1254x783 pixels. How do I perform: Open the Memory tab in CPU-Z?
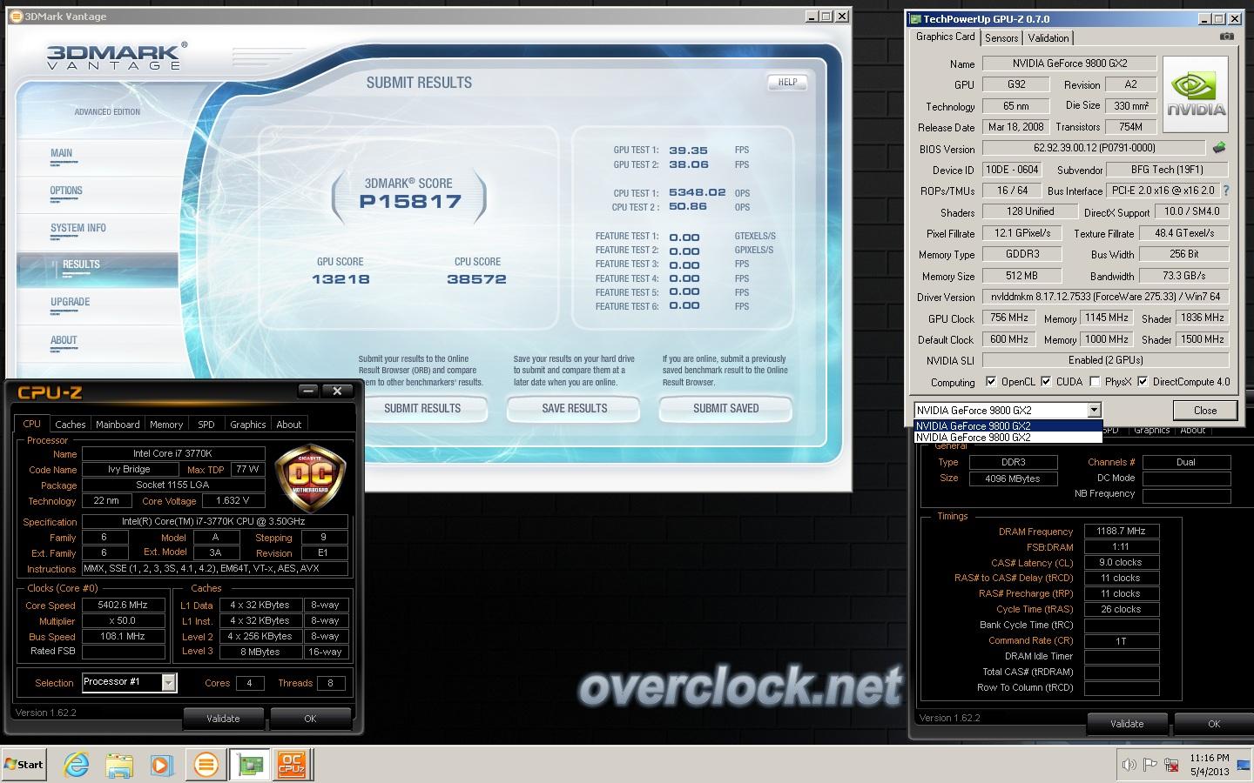pos(166,425)
